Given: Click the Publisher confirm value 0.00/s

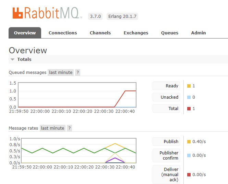Looking at the screenshot, I should 199,155.
